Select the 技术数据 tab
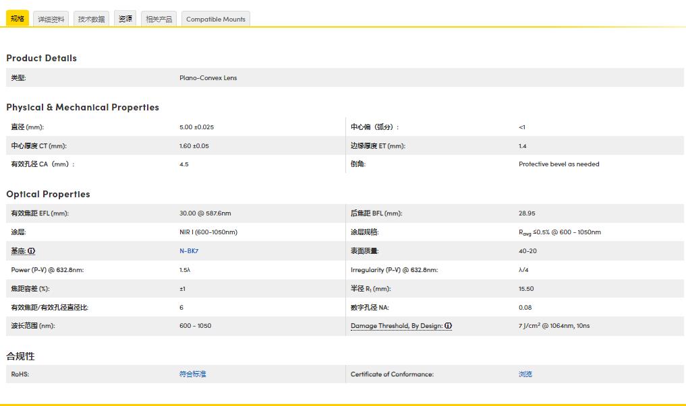The height and width of the screenshot is (406, 686). pos(92,20)
